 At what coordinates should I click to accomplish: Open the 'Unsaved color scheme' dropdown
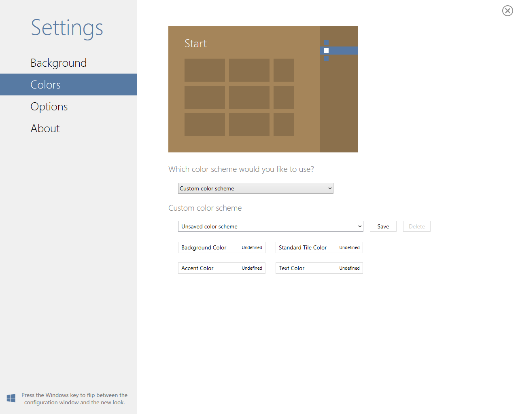tap(270, 226)
